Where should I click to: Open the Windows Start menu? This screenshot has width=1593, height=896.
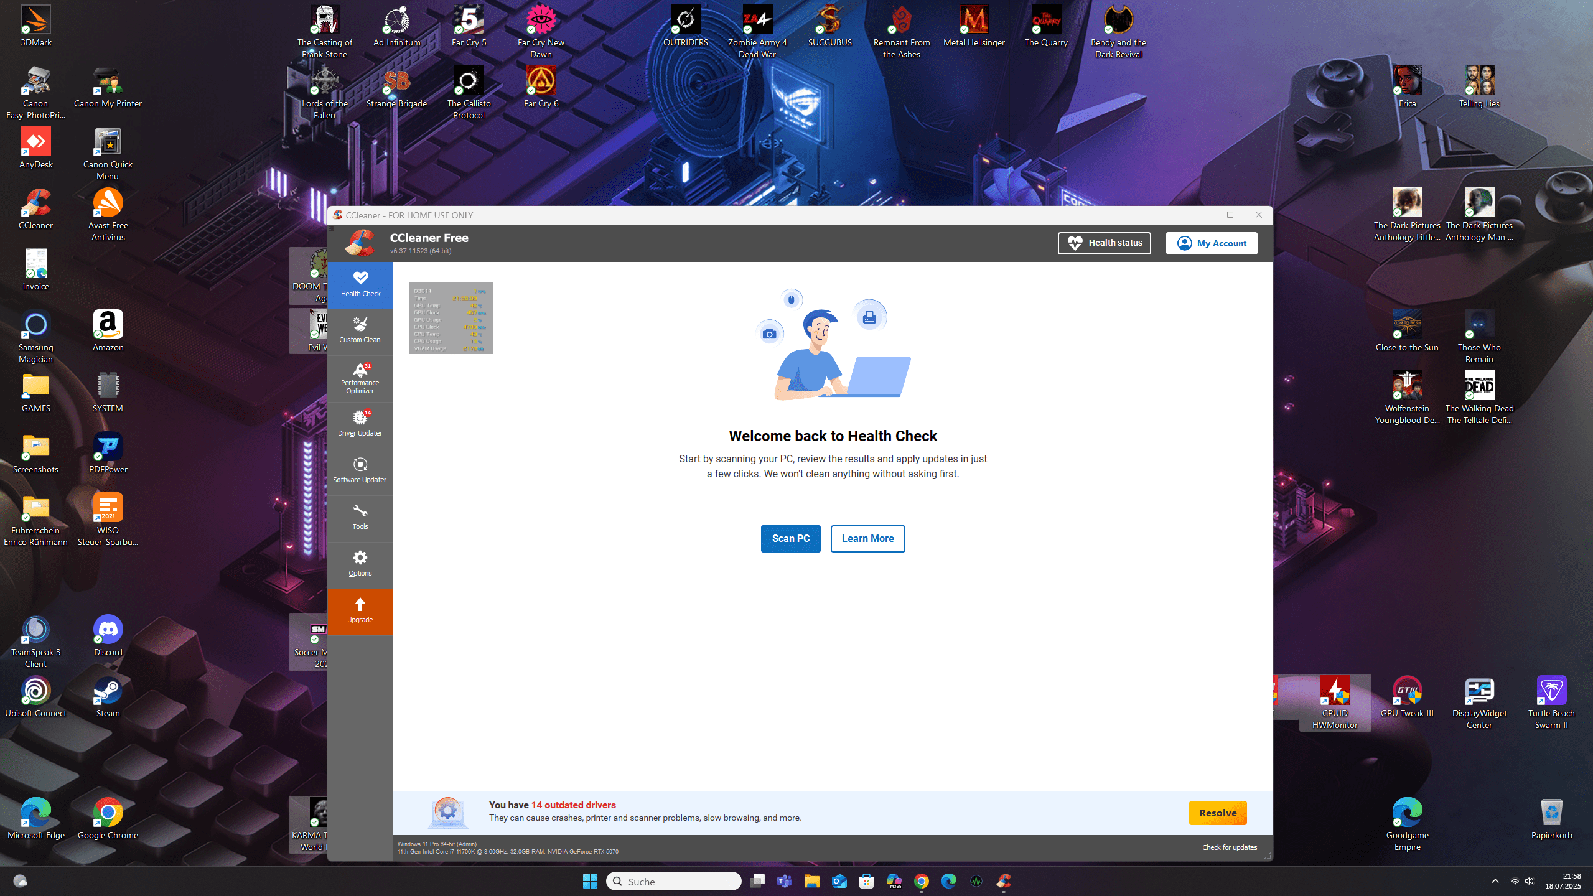(x=590, y=881)
